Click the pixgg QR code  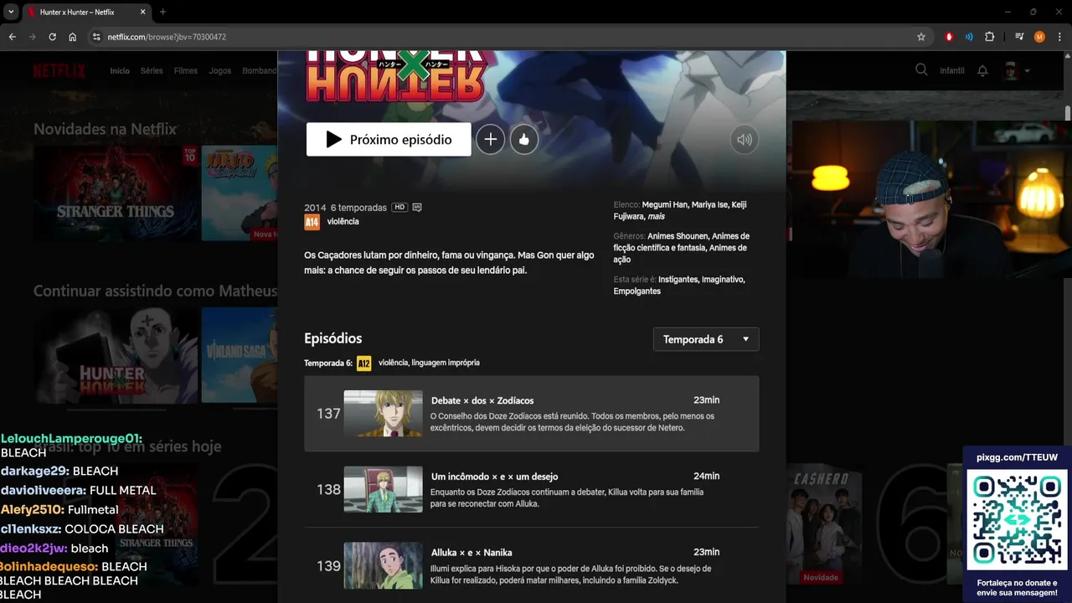click(x=1018, y=520)
